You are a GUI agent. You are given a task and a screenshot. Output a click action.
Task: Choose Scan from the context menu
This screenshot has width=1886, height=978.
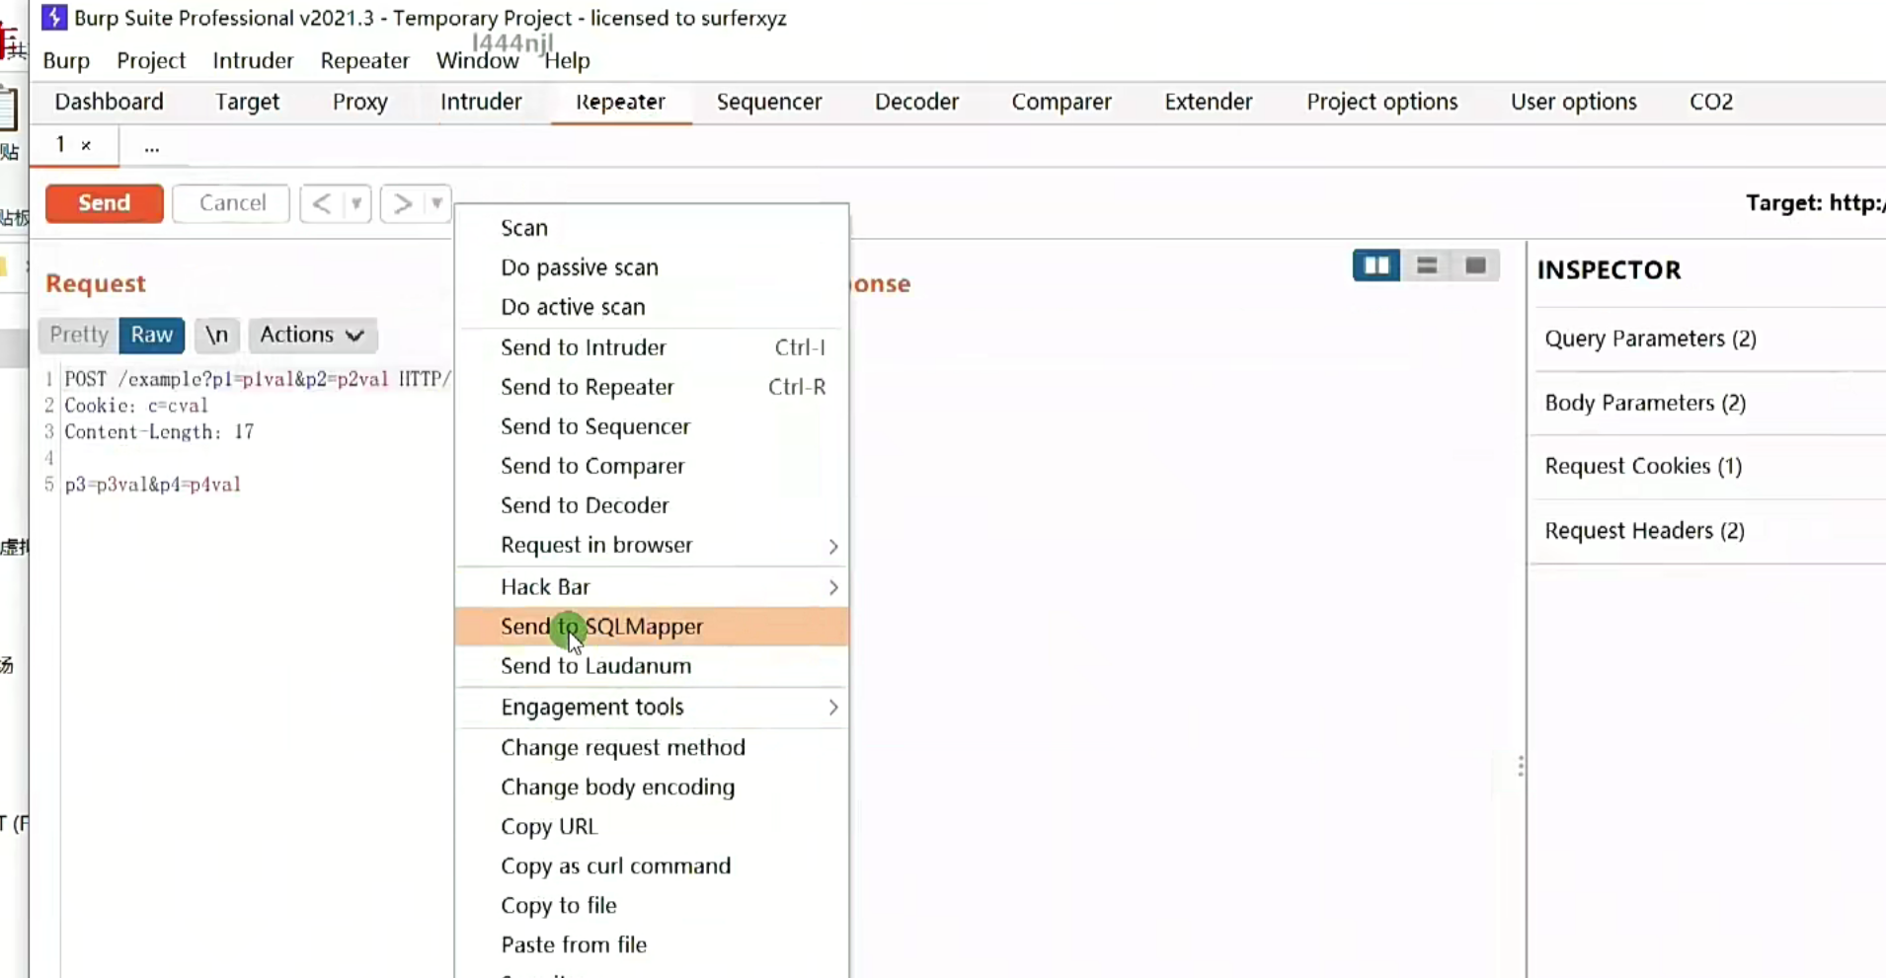pos(652,228)
